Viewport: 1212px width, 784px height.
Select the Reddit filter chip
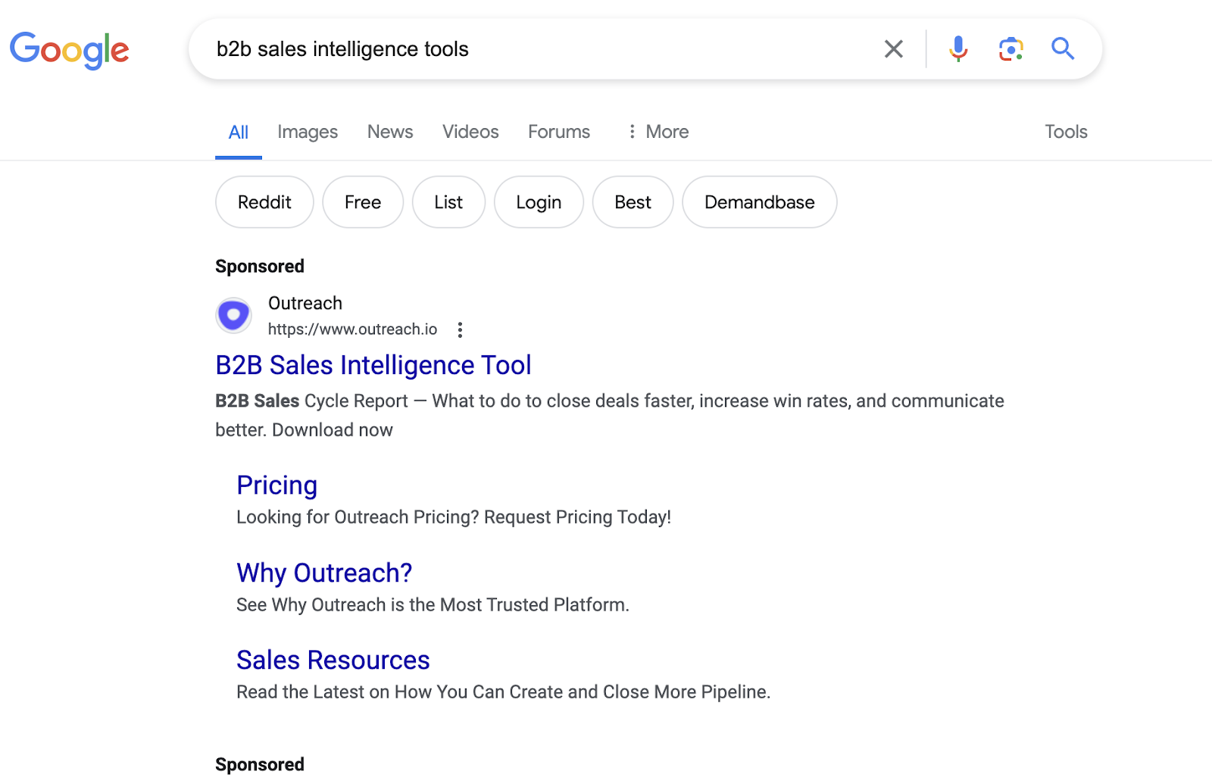[264, 202]
